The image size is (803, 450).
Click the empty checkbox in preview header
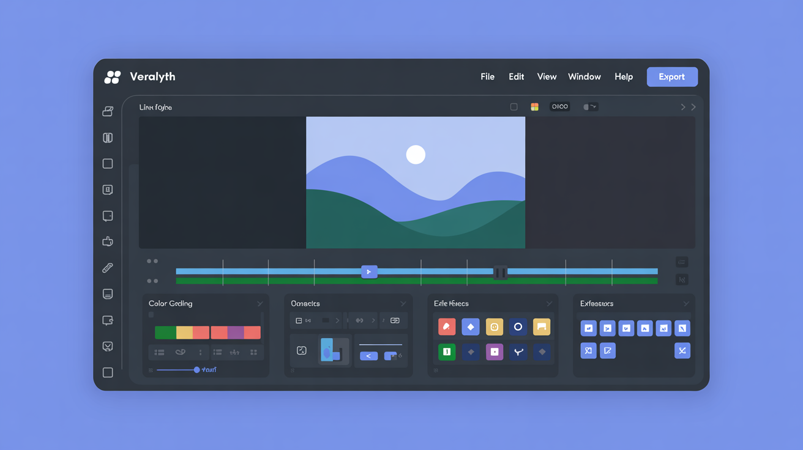[514, 107]
